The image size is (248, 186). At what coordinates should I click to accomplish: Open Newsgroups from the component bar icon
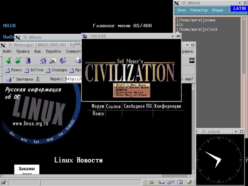click(170, 183)
